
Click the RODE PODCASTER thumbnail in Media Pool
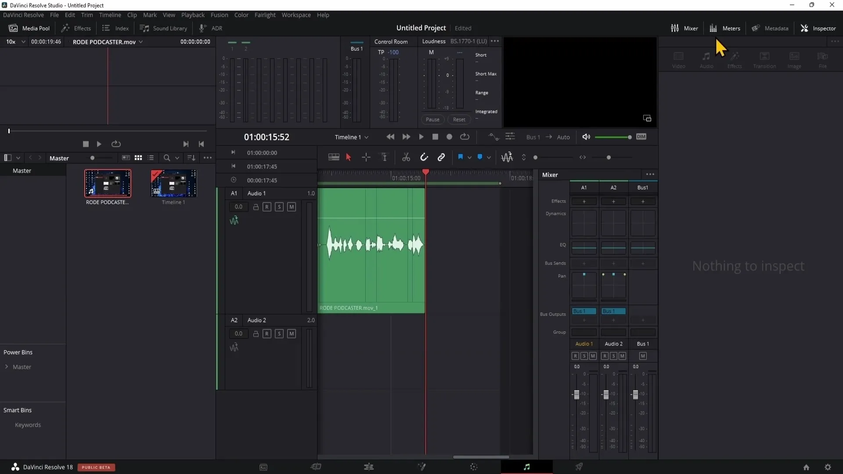[x=107, y=184]
